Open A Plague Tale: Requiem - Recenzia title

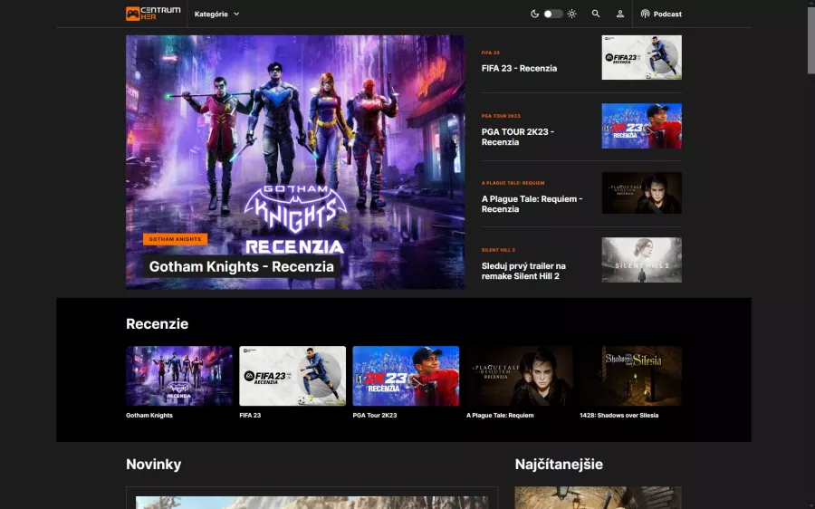pos(532,204)
